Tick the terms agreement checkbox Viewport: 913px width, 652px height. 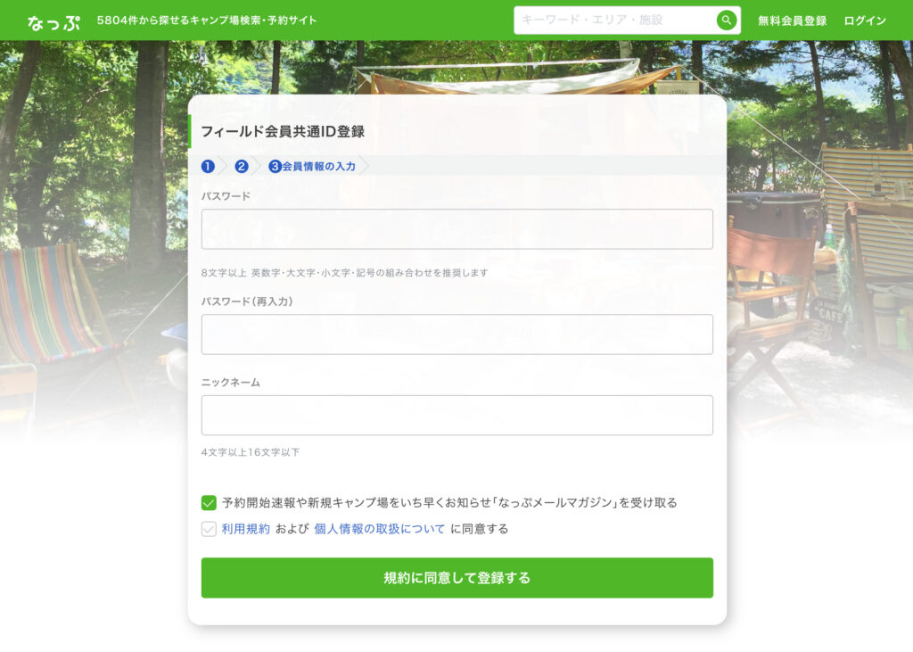(x=209, y=529)
